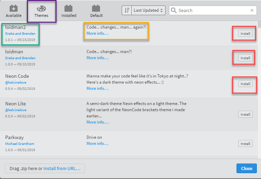Click the 'A semi-dark theme Neon effects' description
Screen dimensions: 261x179
(x=136, y=110)
